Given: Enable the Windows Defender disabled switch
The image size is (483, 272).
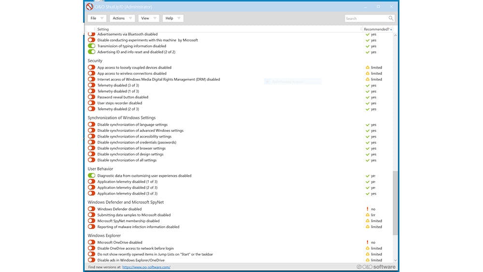Looking at the screenshot, I should (x=91, y=209).
